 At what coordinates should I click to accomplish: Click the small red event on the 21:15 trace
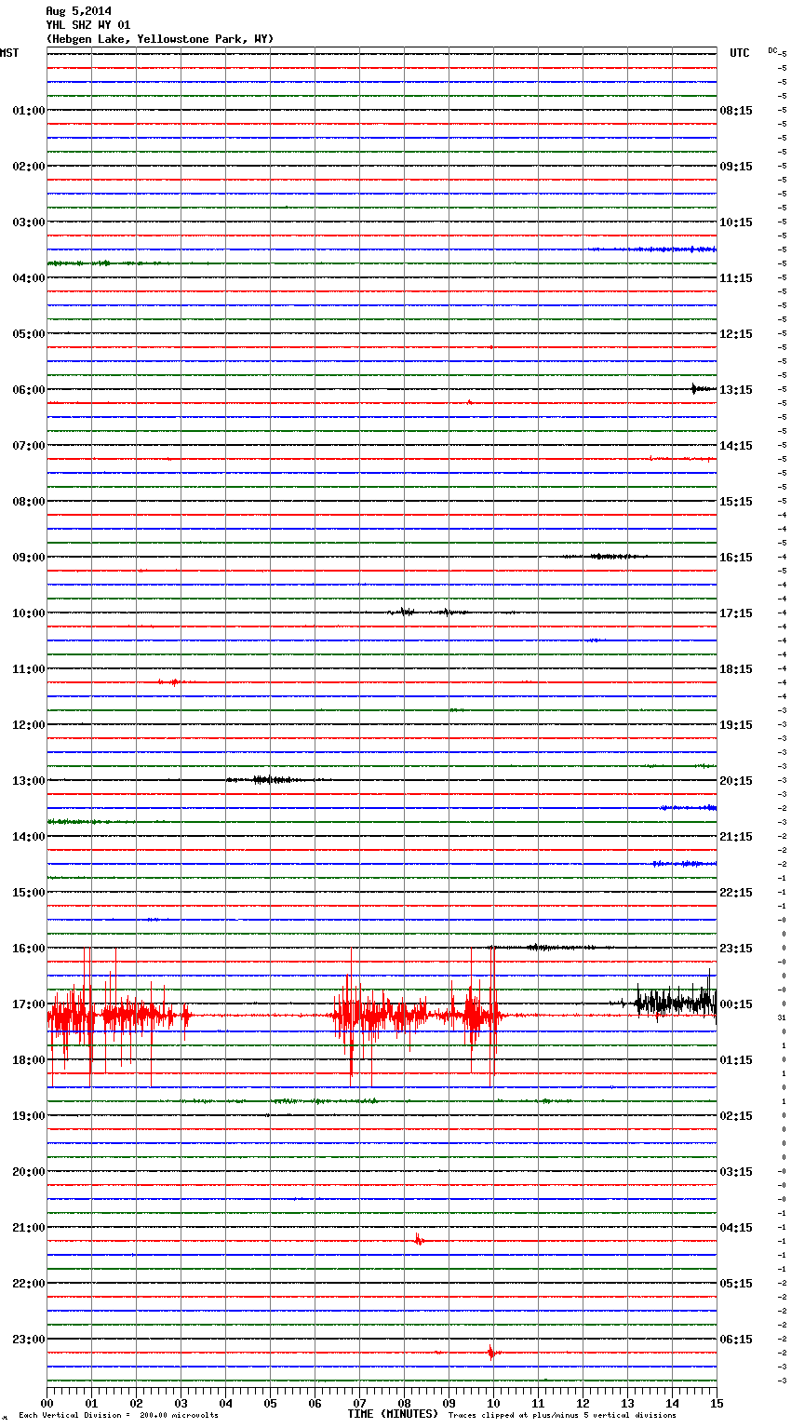pos(419,1240)
